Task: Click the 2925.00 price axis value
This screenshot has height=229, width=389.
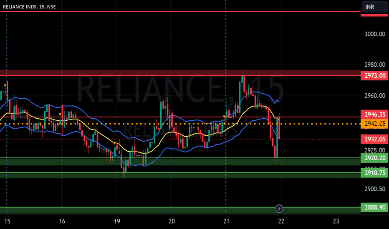Action: [x=375, y=150]
